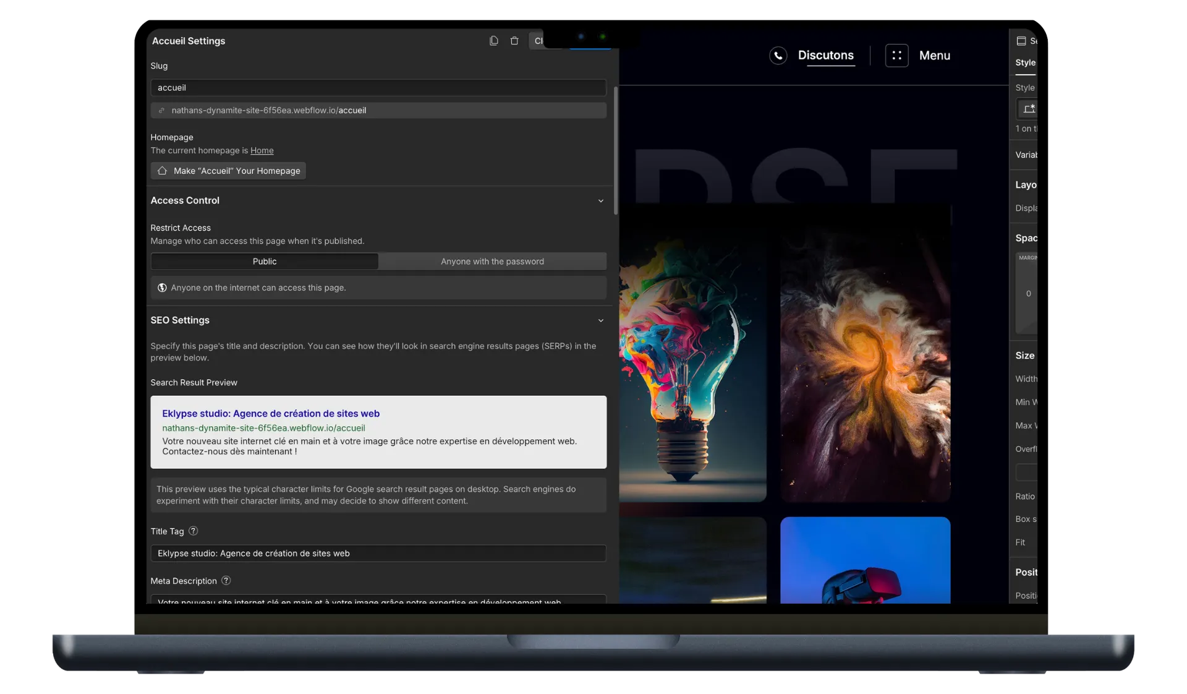
Task: Click the style selector icon in Style panel
Action: [x=1029, y=109]
